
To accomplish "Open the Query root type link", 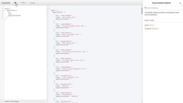I will [152, 25].
